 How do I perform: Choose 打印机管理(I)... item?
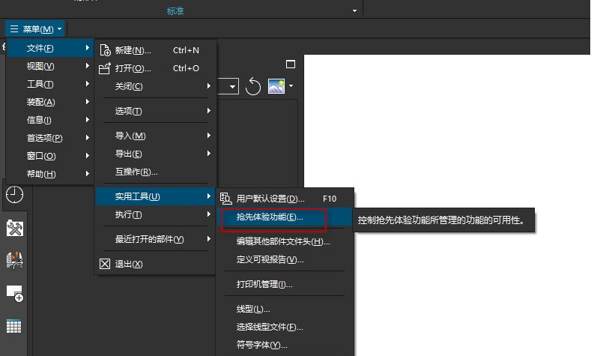285,284
